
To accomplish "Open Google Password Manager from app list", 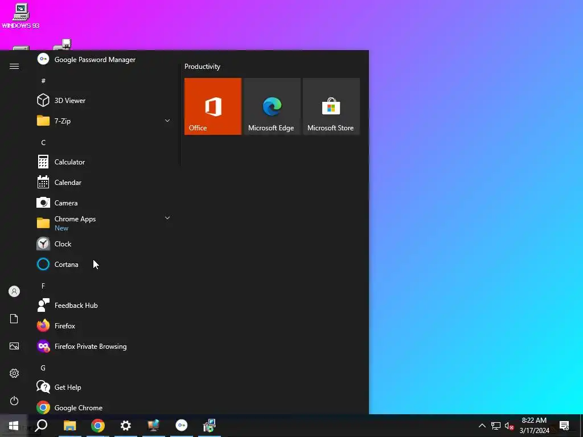I will point(104,59).
